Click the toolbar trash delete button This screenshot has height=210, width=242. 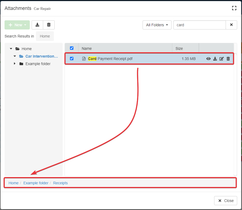pyautogui.click(x=49, y=25)
